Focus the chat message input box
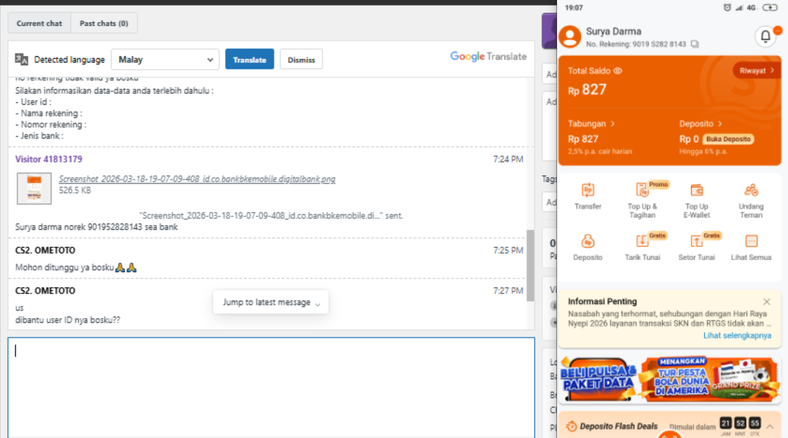Screen dimensions: 788x438 click(271, 387)
